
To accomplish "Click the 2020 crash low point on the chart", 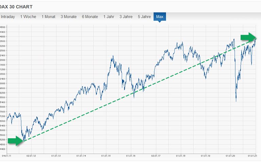I will point(236,101).
